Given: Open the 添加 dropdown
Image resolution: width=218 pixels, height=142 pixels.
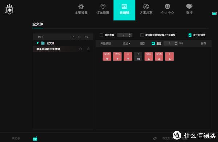Looking at the screenshot, I should [126, 44].
